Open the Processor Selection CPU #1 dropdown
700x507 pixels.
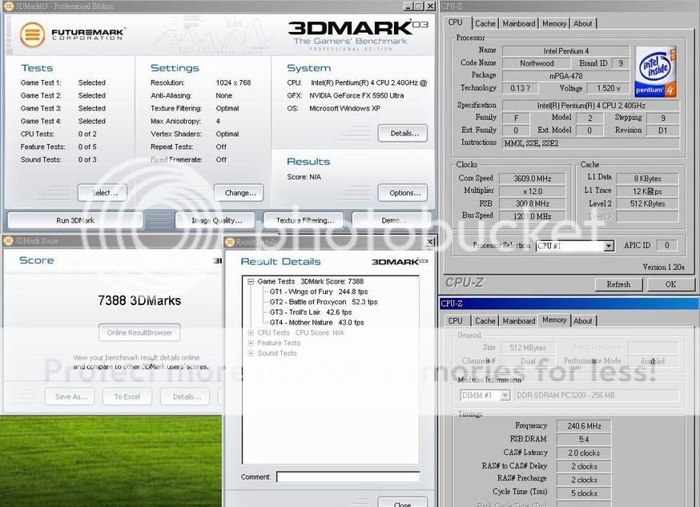(609, 246)
